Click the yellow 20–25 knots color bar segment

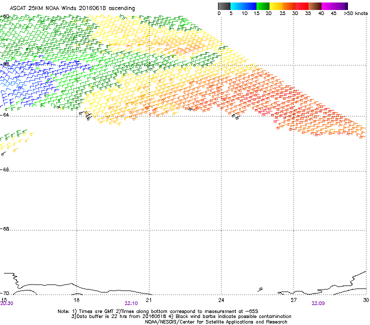(x=276, y=6)
